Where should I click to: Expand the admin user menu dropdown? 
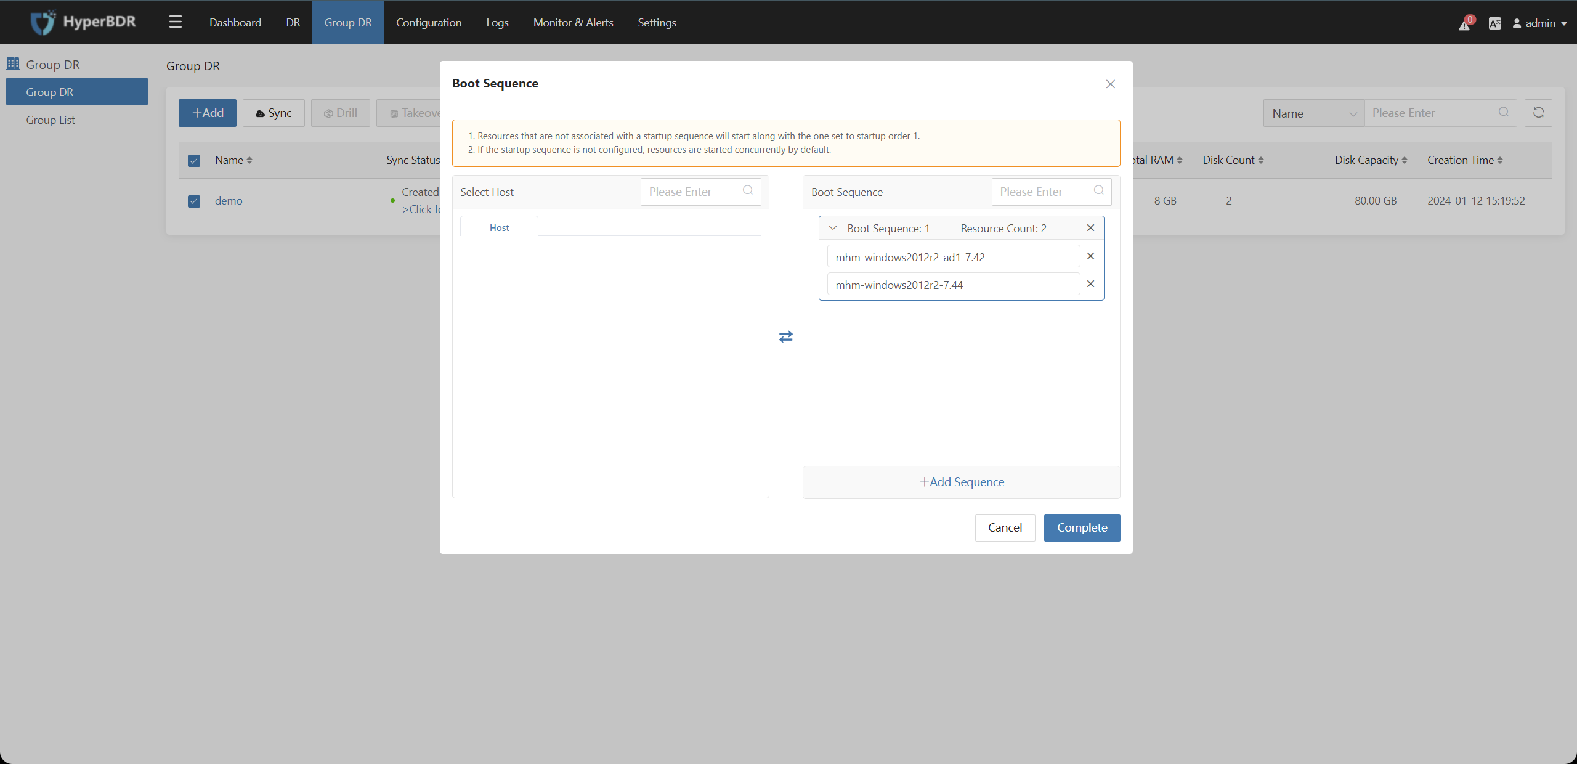point(1538,22)
